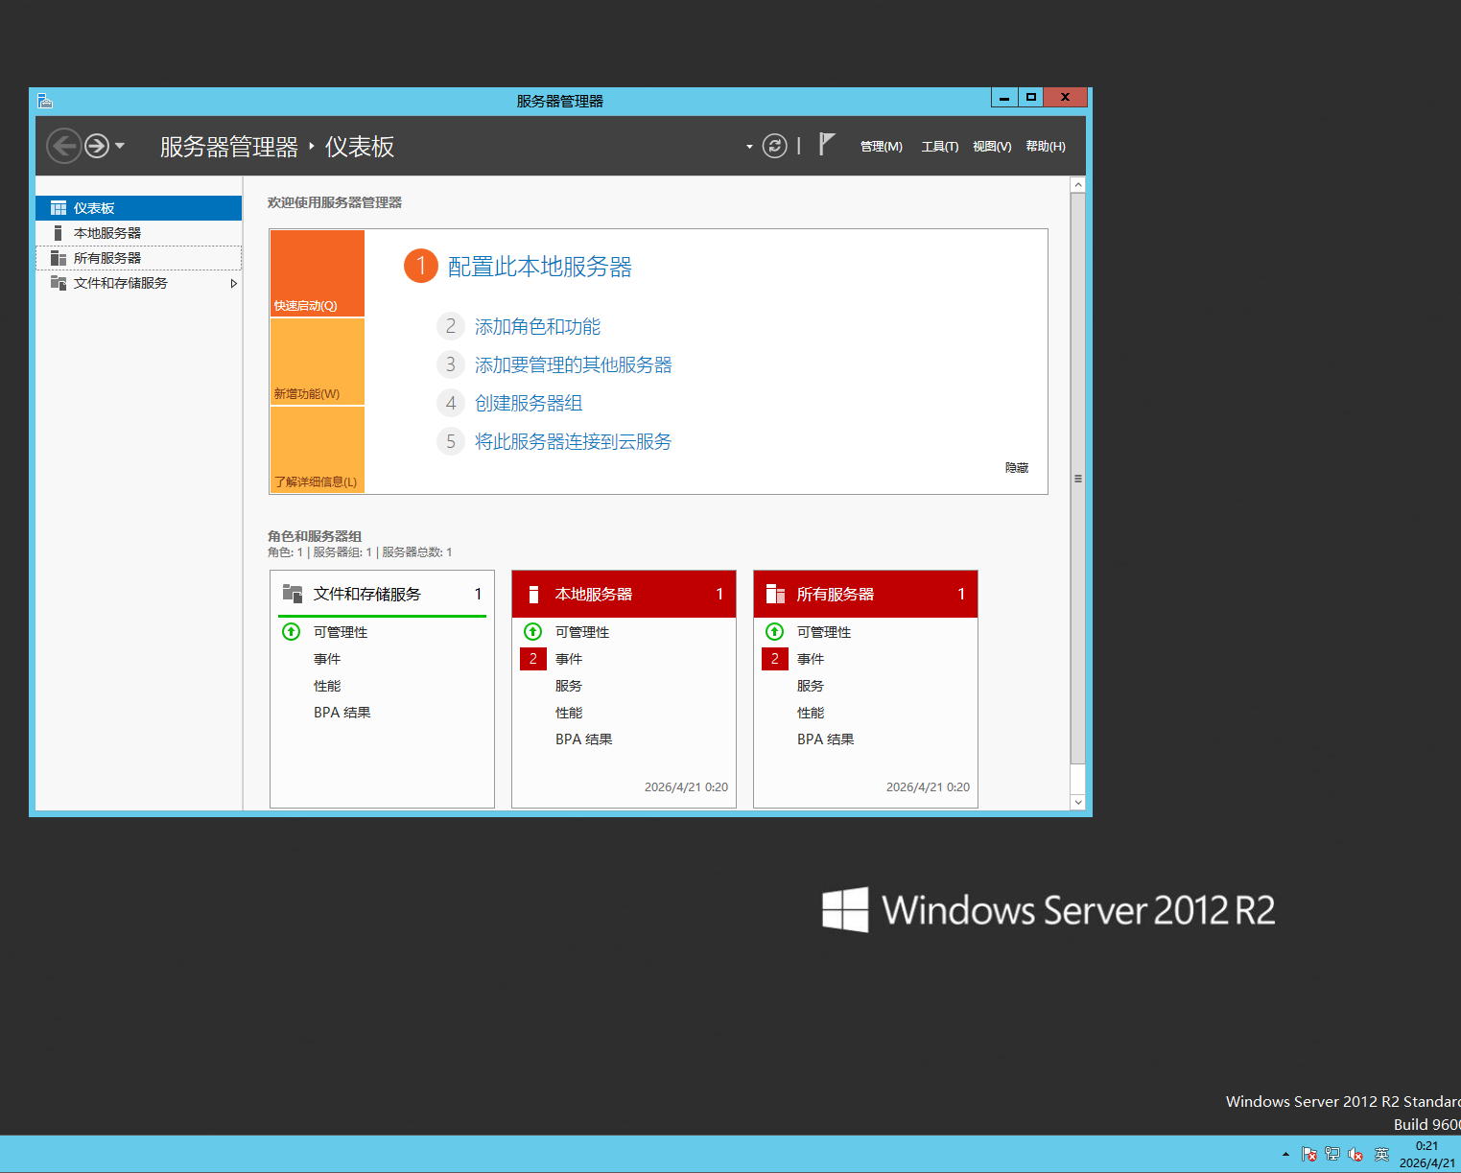Select 本地服务器 in the sidebar

tap(138, 233)
